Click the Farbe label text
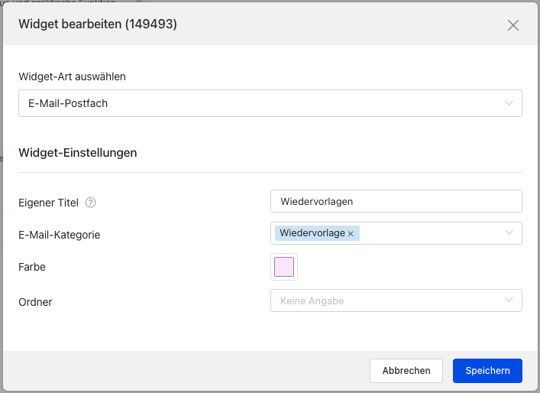Image resolution: width=540 pixels, height=393 pixels. [x=32, y=267]
